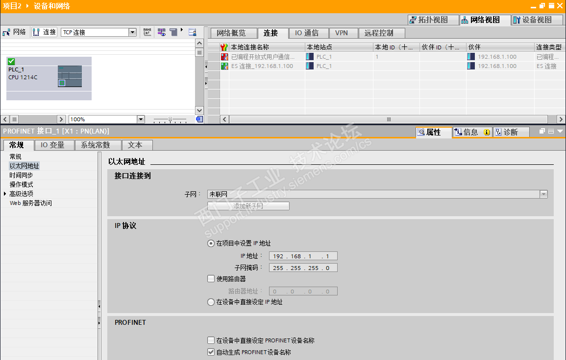Enable 在设备中直接设定 PROFINET 设备名称 checkbox

click(211, 340)
